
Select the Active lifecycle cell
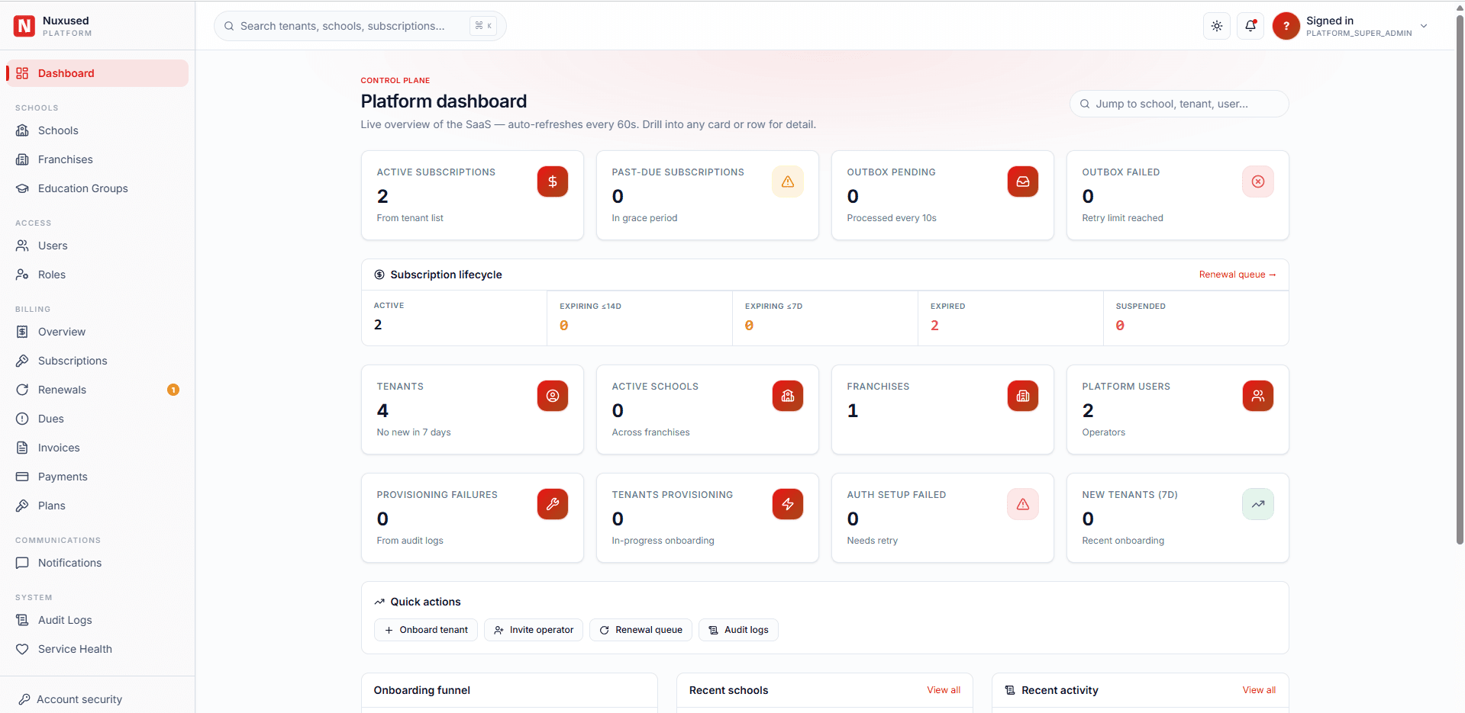pos(454,318)
